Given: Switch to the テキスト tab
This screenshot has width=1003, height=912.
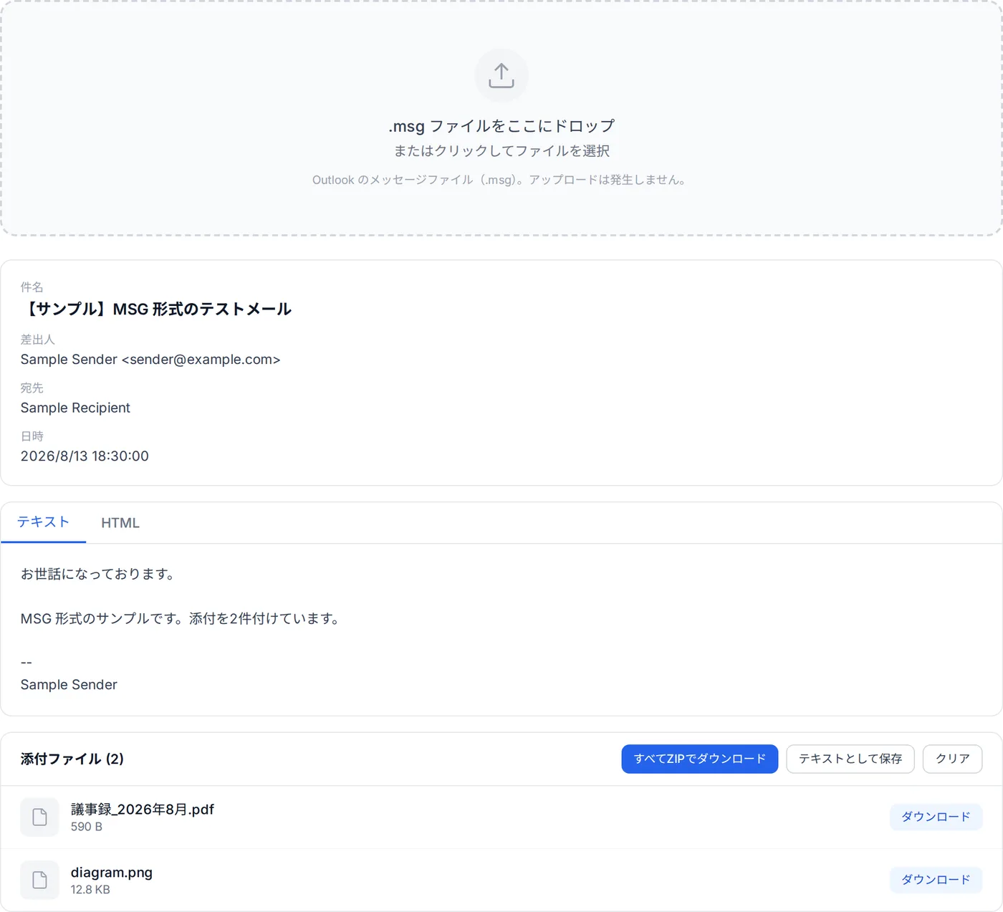Looking at the screenshot, I should pos(43,522).
